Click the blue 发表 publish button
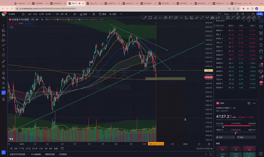 (x=260, y=14)
